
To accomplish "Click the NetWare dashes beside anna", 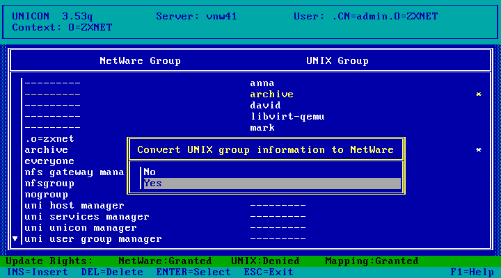I will pyautogui.click(x=52, y=83).
